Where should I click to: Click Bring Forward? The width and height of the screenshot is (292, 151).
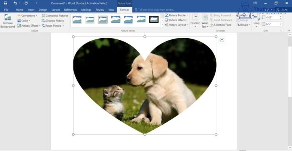point(221,15)
